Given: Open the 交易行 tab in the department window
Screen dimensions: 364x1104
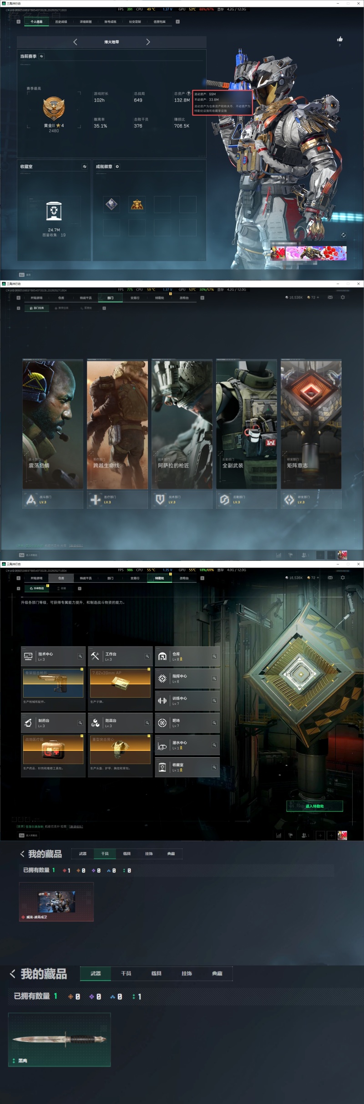Looking at the screenshot, I should 135,298.
